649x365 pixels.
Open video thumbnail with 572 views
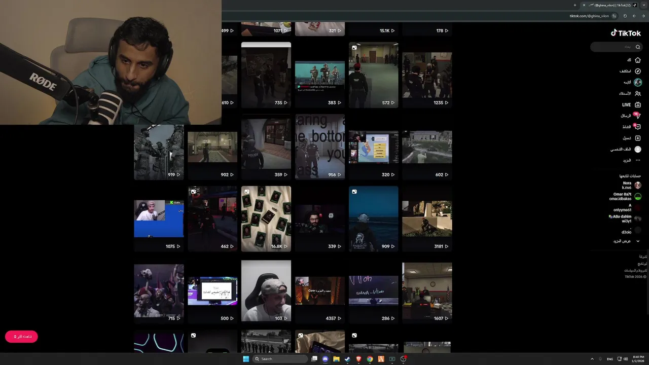point(374,75)
